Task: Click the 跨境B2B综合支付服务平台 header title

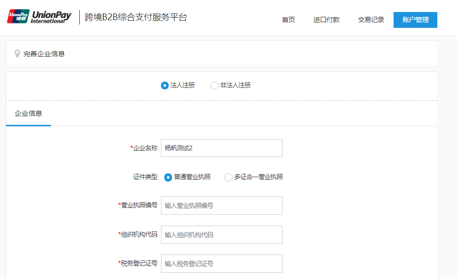Action: [x=136, y=18]
